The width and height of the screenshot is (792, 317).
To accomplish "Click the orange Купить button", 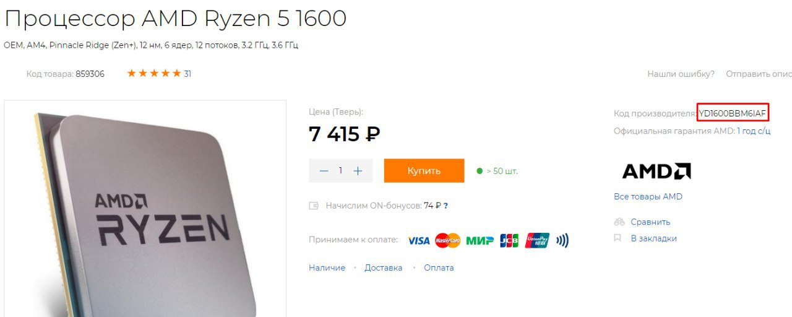I will pyautogui.click(x=424, y=171).
